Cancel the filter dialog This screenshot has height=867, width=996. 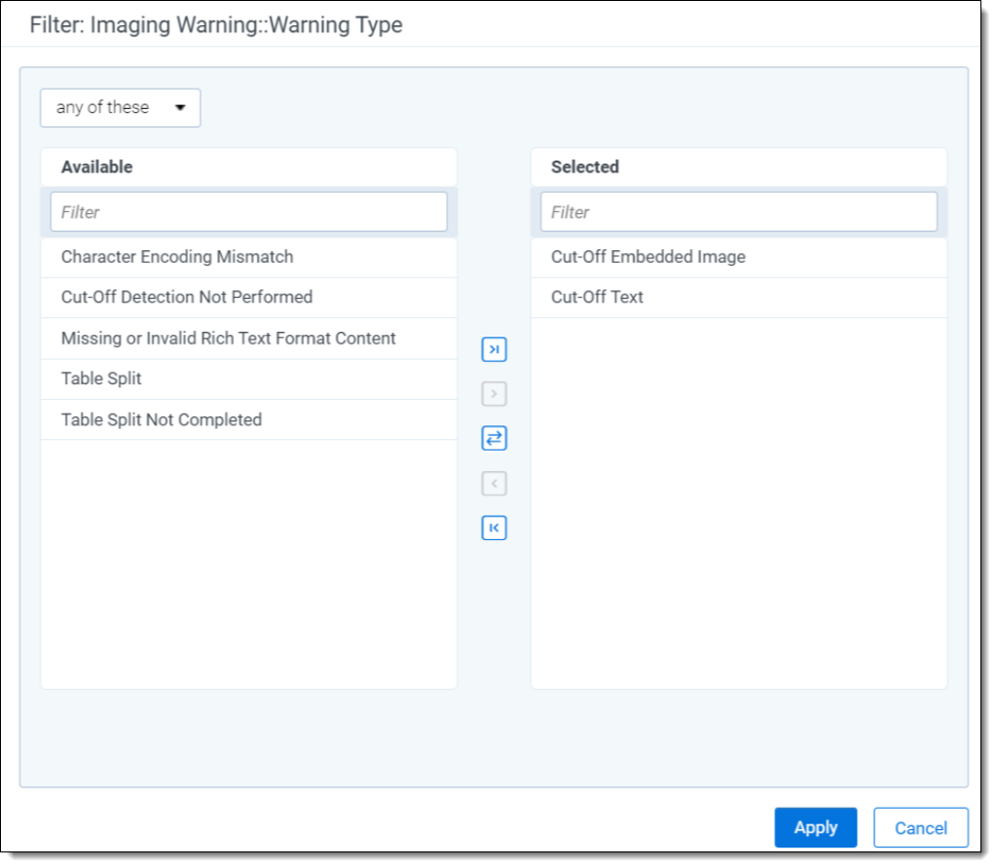pyautogui.click(x=920, y=828)
